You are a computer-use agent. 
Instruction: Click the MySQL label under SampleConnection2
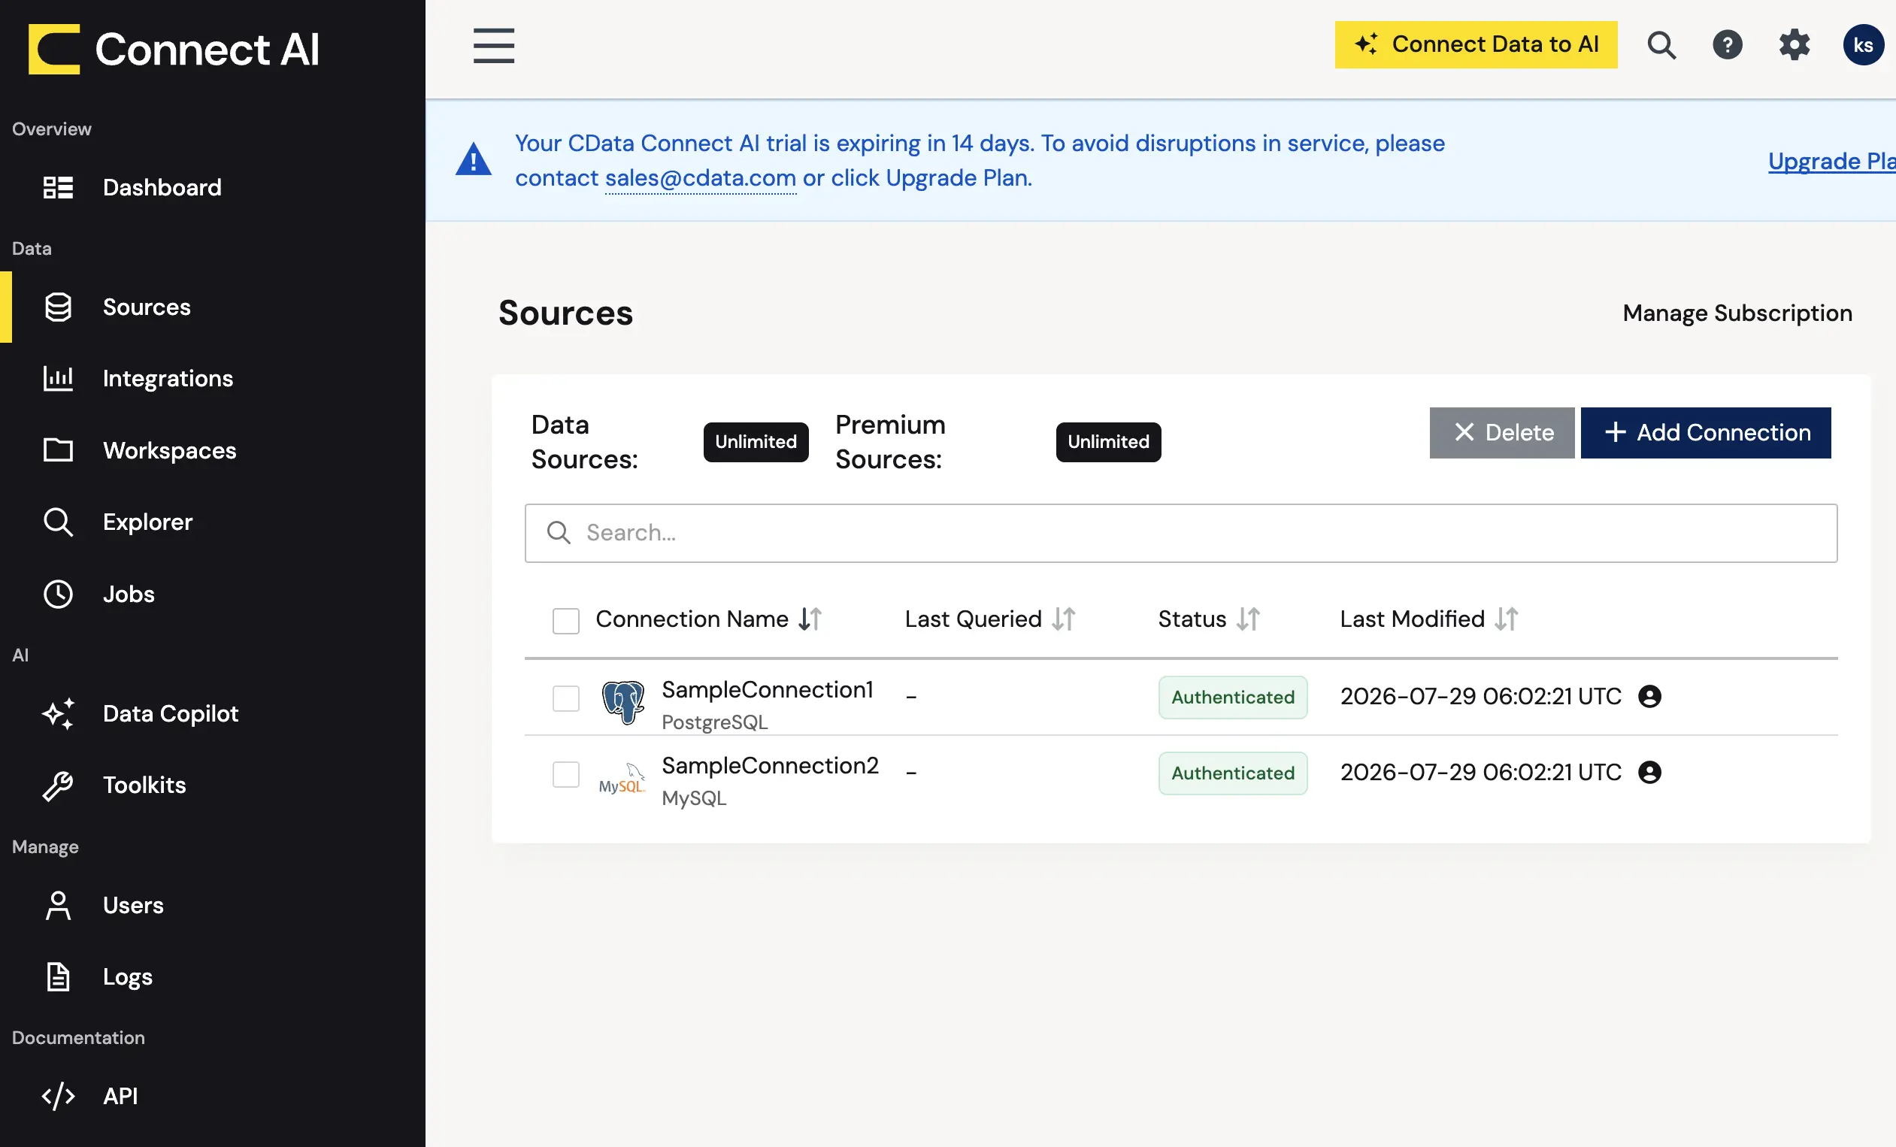pyautogui.click(x=694, y=798)
